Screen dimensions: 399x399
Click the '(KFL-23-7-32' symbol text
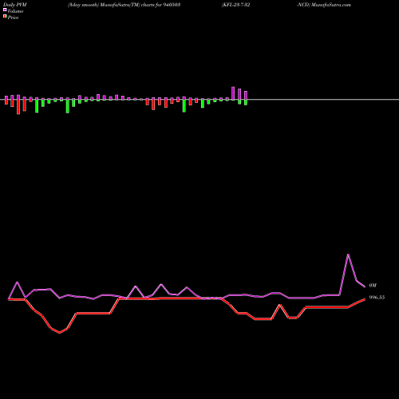[235, 5]
